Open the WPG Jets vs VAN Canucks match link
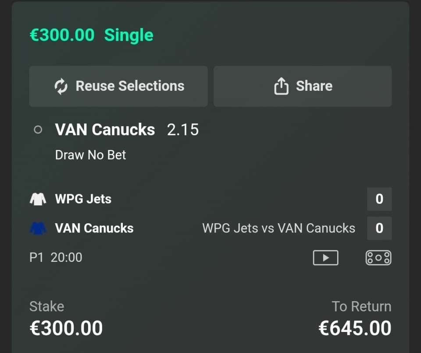 [x=278, y=228]
